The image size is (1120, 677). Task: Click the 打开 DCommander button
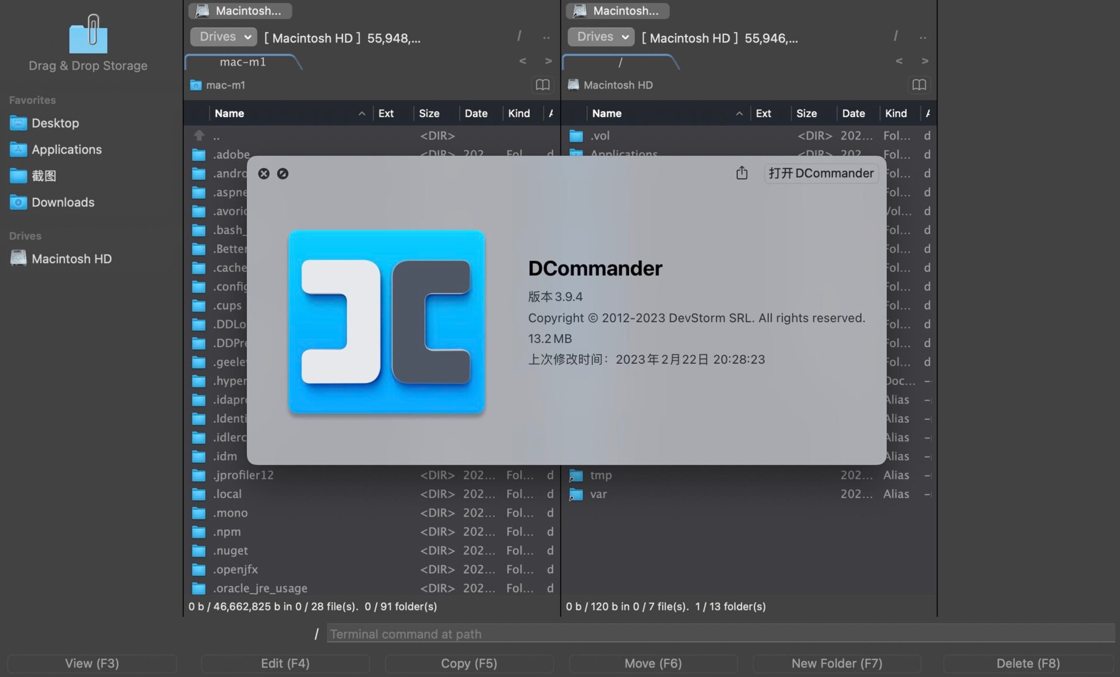click(821, 174)
